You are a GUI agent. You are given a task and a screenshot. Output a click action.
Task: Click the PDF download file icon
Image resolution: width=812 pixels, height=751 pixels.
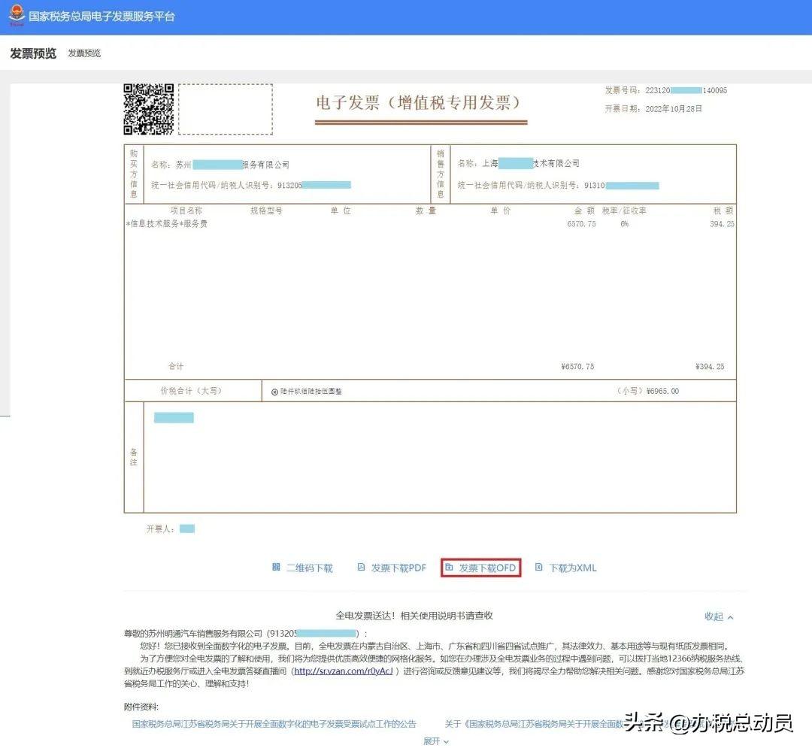point(361,568)
